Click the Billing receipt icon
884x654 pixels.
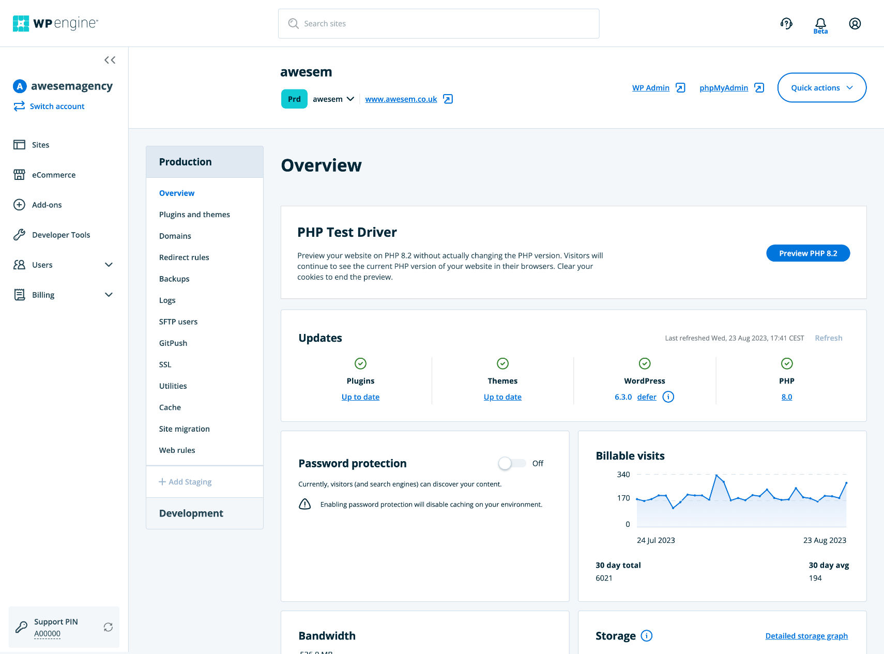point(19,295)
